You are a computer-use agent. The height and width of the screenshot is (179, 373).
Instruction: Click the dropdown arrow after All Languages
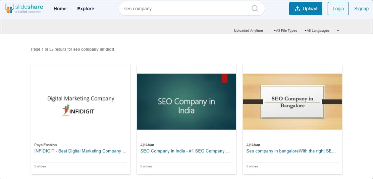[x=338, y=30]
